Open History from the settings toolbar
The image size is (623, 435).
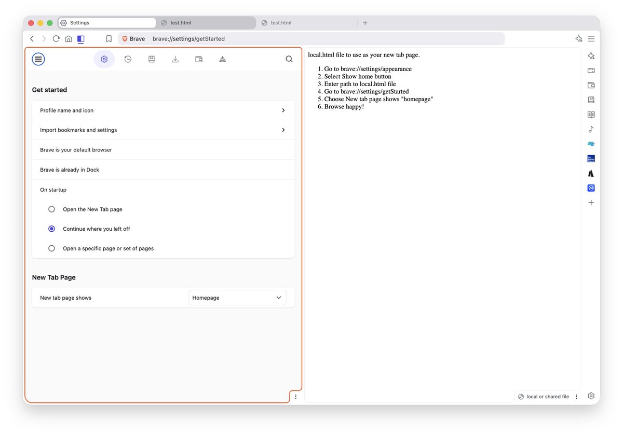tap(128, 59)
